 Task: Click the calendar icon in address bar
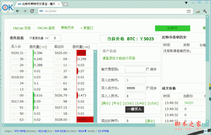pyautogui.click(x=188, y=11)
